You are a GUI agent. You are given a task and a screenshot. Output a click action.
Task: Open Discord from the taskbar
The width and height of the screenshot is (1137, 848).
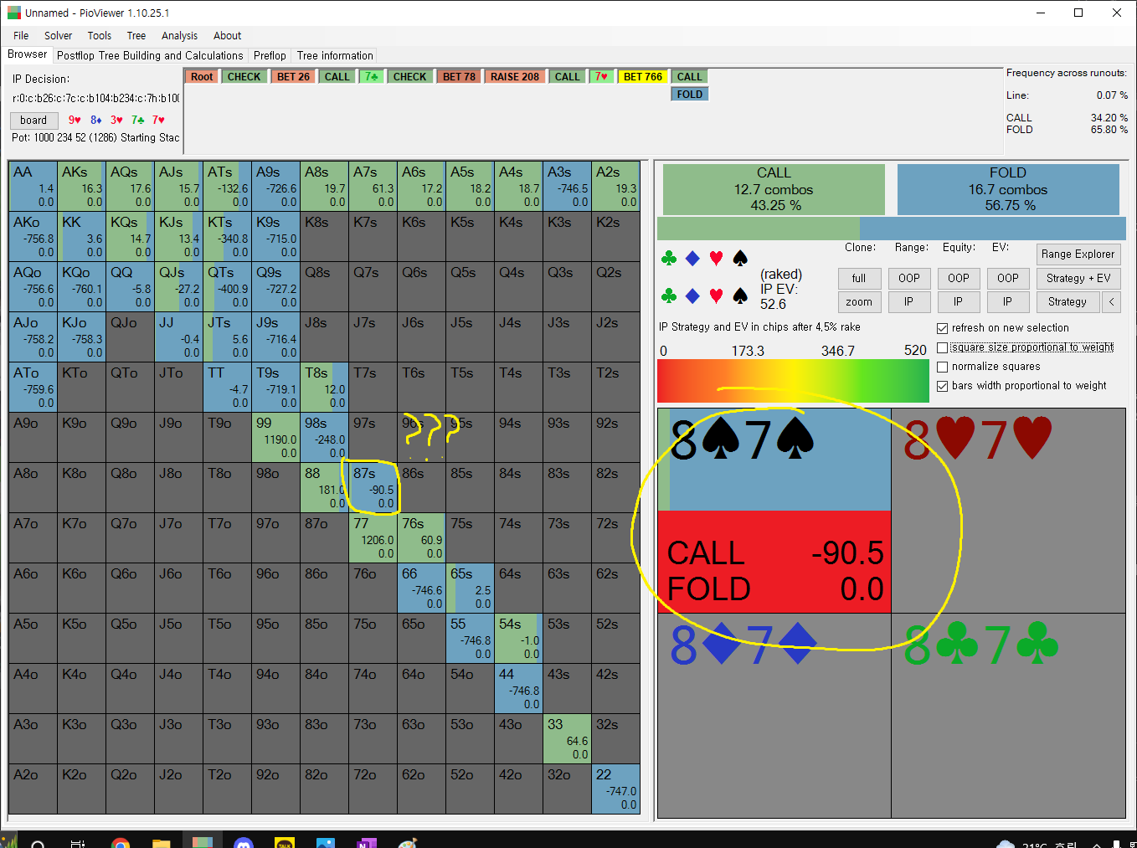click(x=244, y=841)
